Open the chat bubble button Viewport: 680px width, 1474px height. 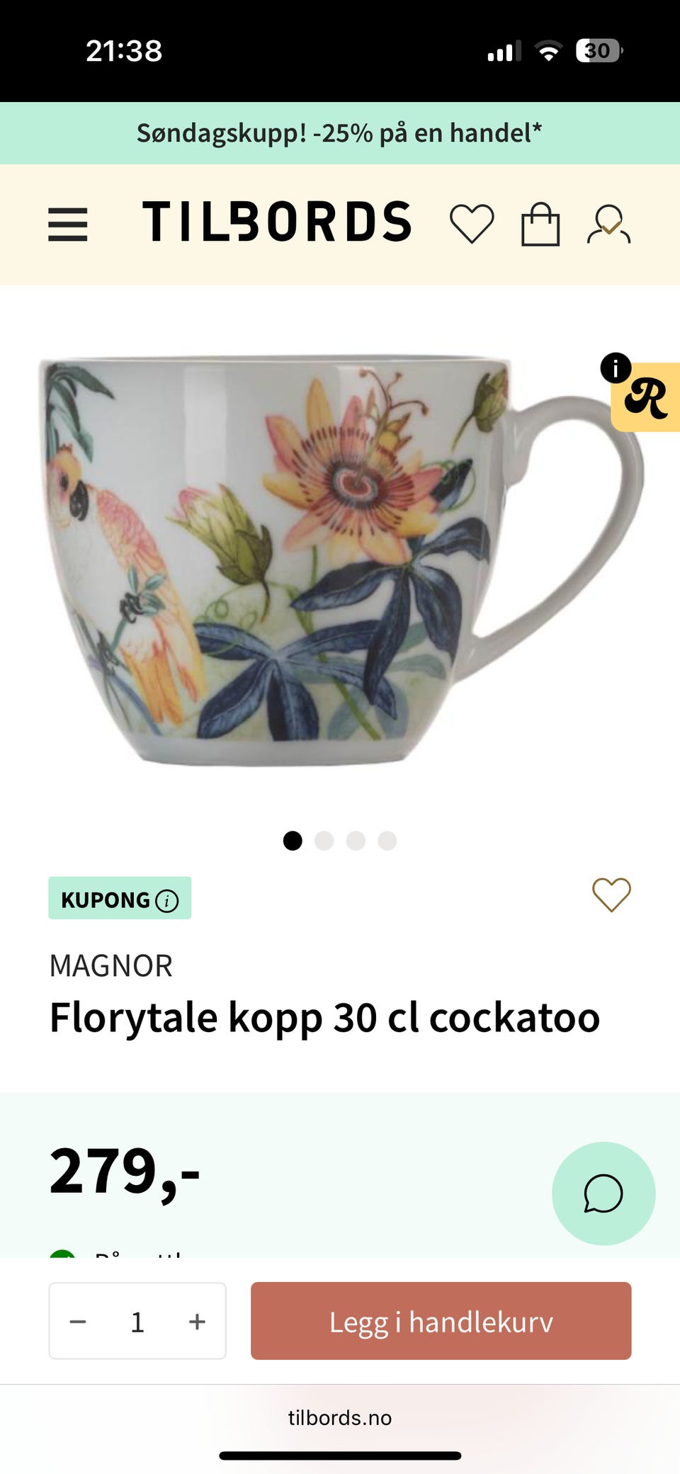[x=603, y=1194]
